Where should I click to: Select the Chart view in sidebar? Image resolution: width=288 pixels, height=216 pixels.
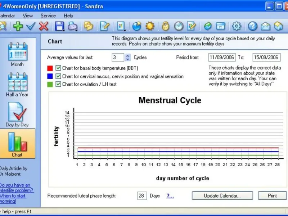pos(17,143)
